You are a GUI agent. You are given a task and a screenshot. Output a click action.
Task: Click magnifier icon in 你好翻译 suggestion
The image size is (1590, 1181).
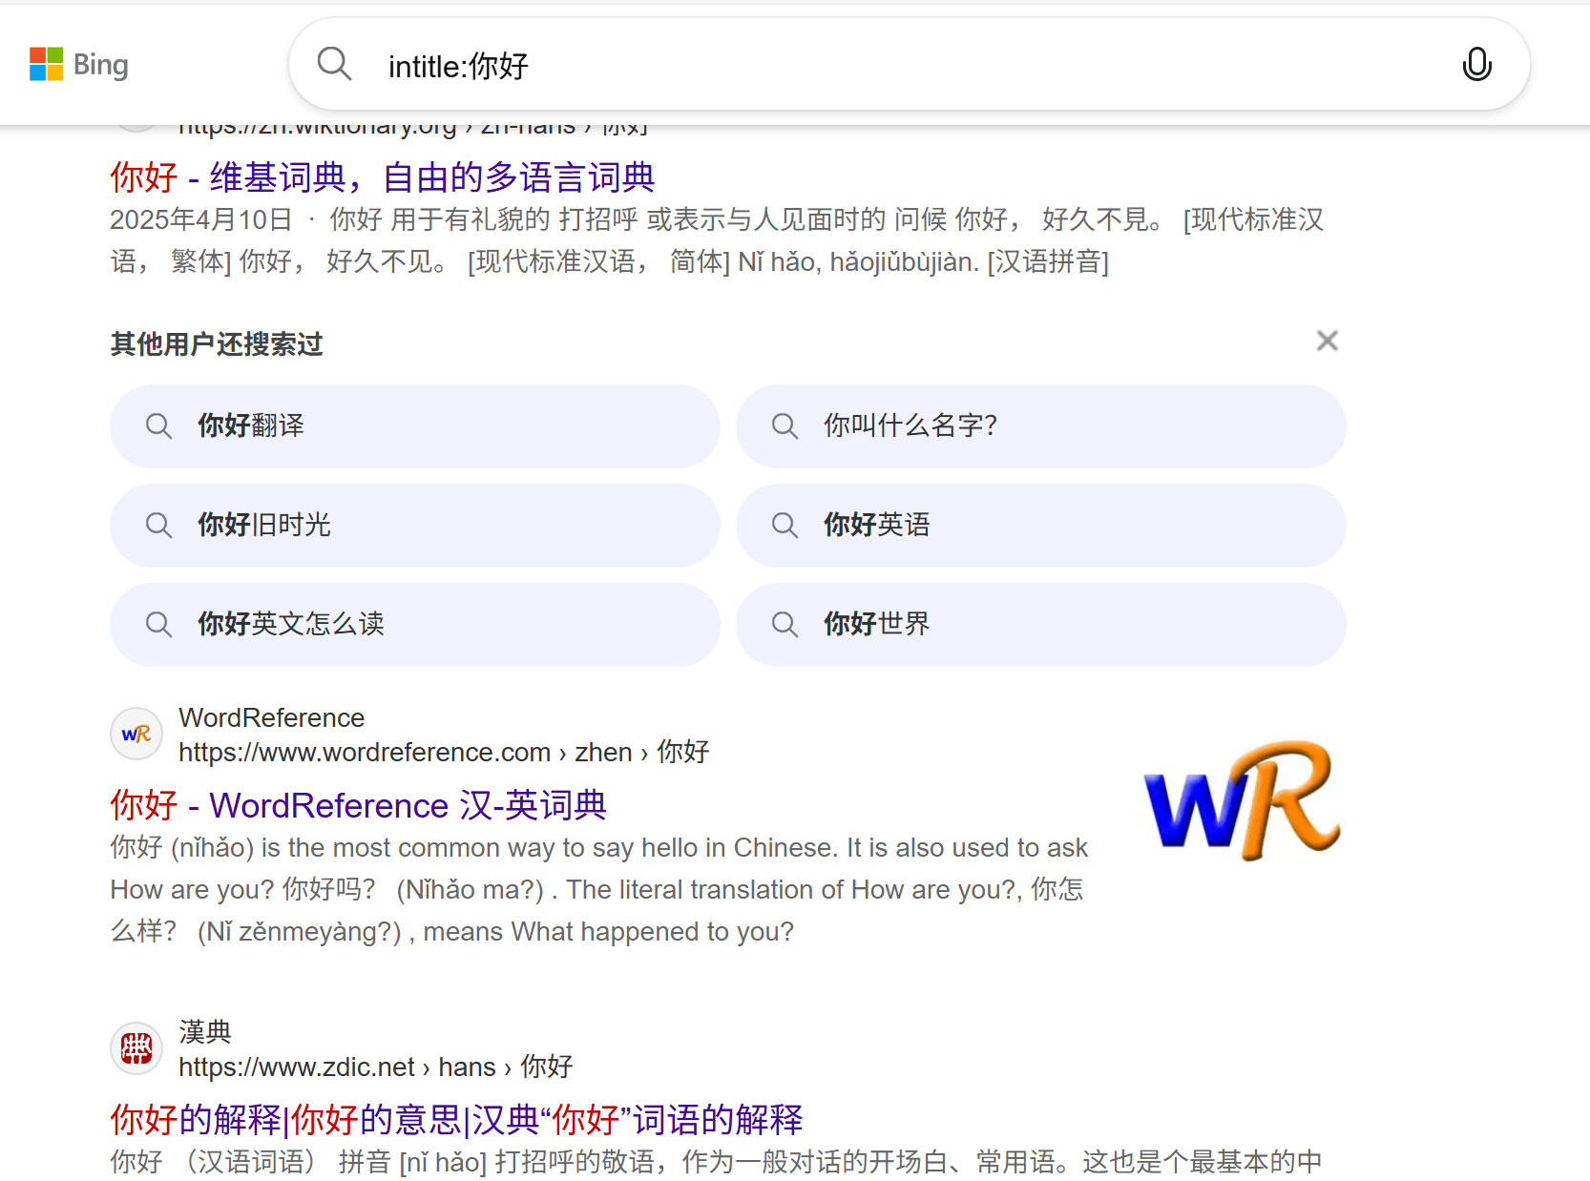pyautogui.click(x=158, y=425)
